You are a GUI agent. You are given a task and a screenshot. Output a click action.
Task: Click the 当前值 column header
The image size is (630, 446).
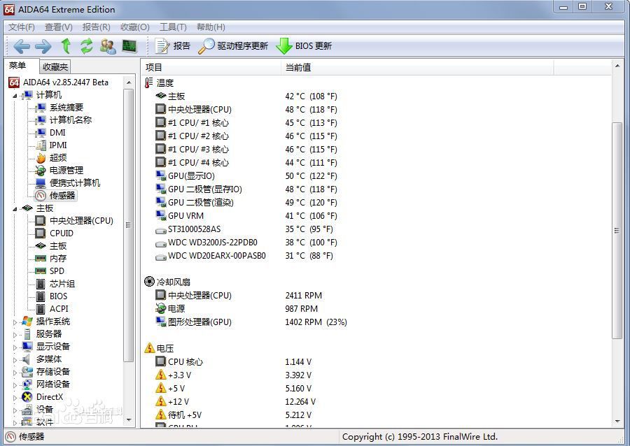[x=417, y=67]
